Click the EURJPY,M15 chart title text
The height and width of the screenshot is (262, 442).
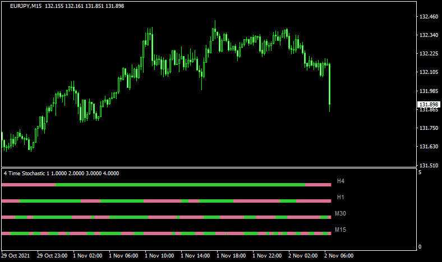(x=29, y=6)
